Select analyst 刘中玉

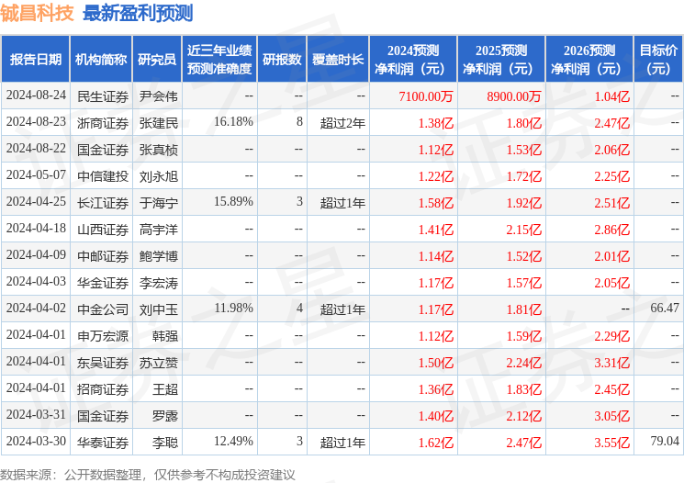158,309
